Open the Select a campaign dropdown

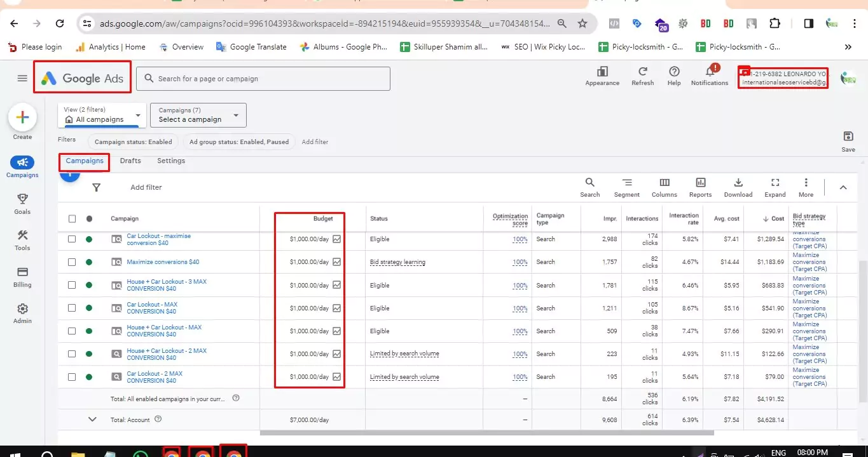(x=198, y=115)
